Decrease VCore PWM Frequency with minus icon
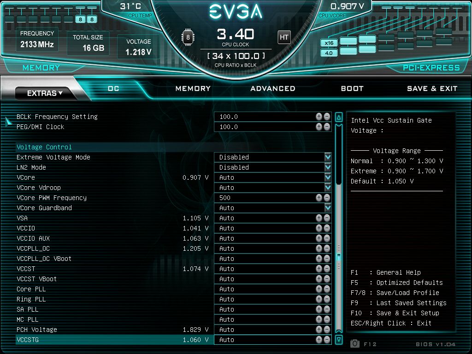 327,198
